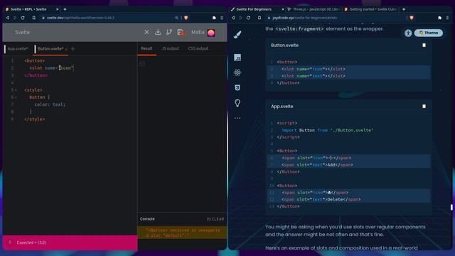
Task: Copy the Button.svelte code snippet
Action: point(424,46)
